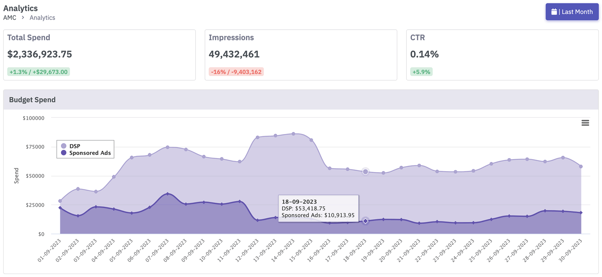Click the 14-09-2023 x-axis date label
The height and width of the screenshot is (277, 602).
pyautogui.click(x=283, y=250)
